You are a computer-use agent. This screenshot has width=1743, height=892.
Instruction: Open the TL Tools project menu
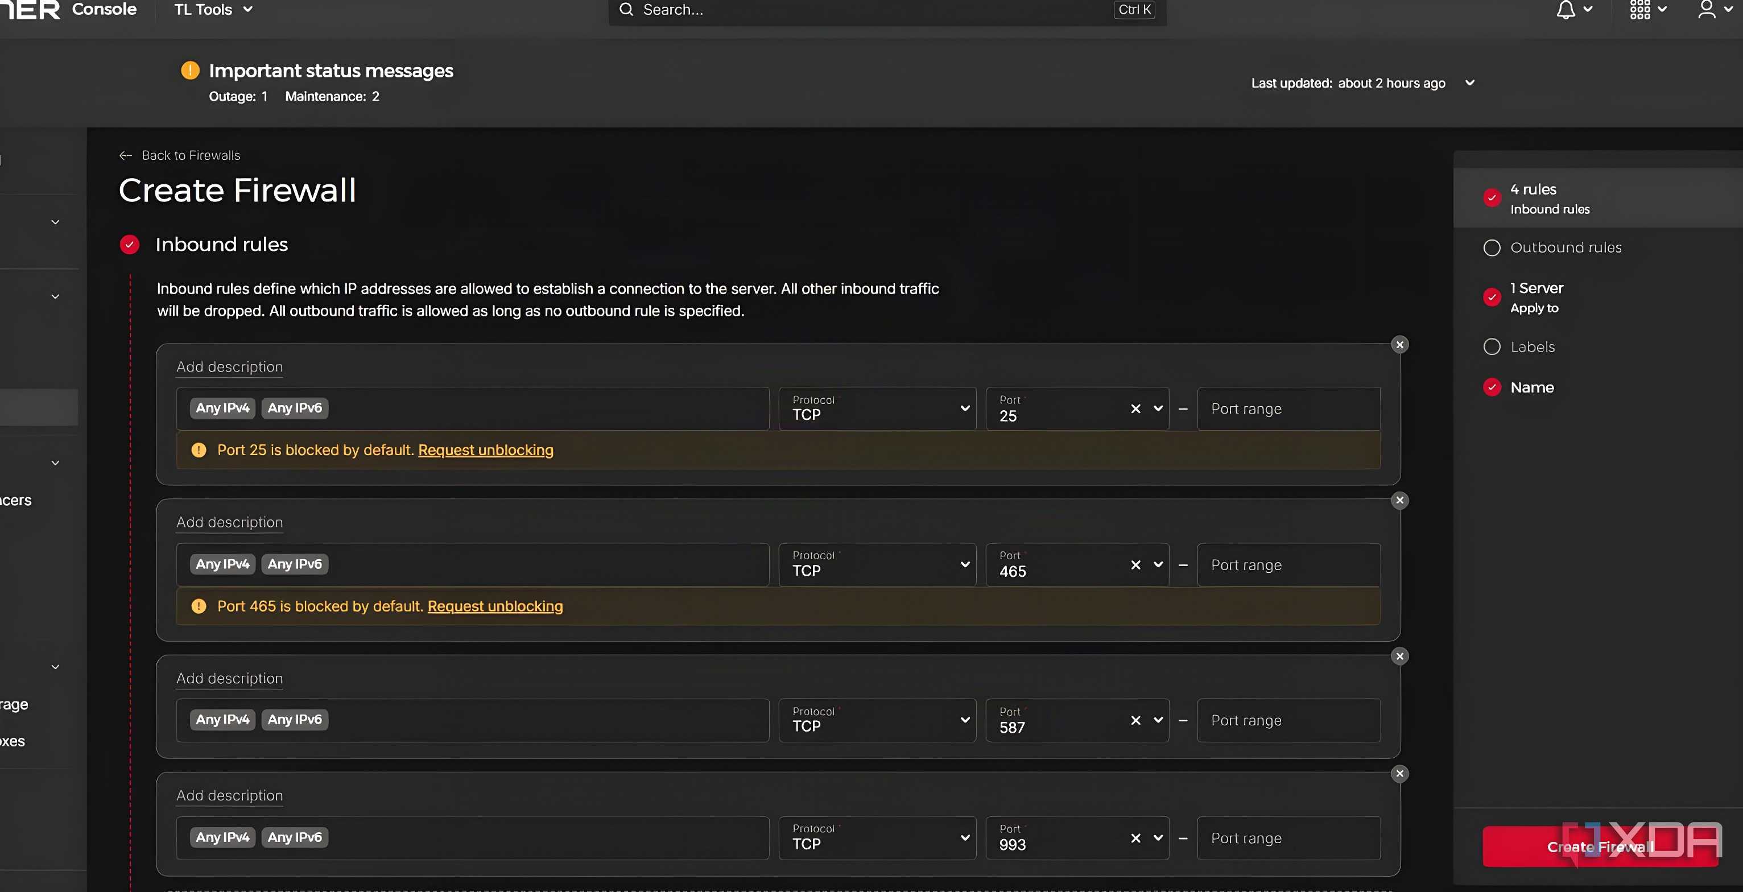213,10
